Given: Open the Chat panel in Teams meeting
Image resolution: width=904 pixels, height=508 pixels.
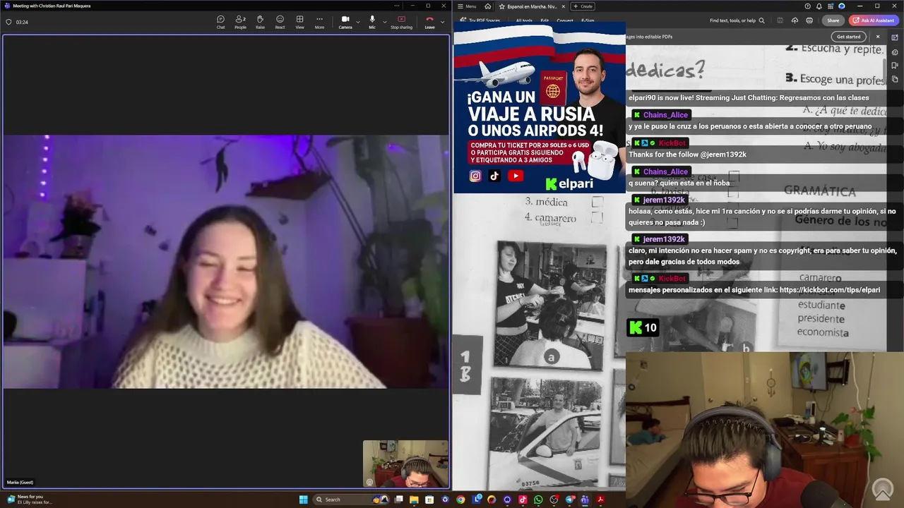Looking at the screenshot, I should point(220,22).
